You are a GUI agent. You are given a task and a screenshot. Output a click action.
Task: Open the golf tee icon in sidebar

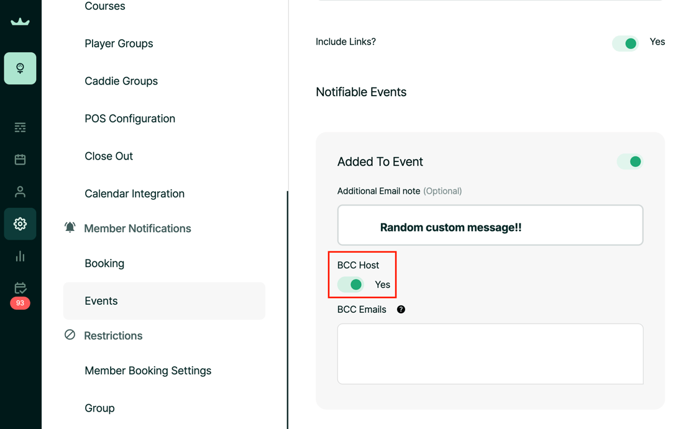tap(20, 68)
